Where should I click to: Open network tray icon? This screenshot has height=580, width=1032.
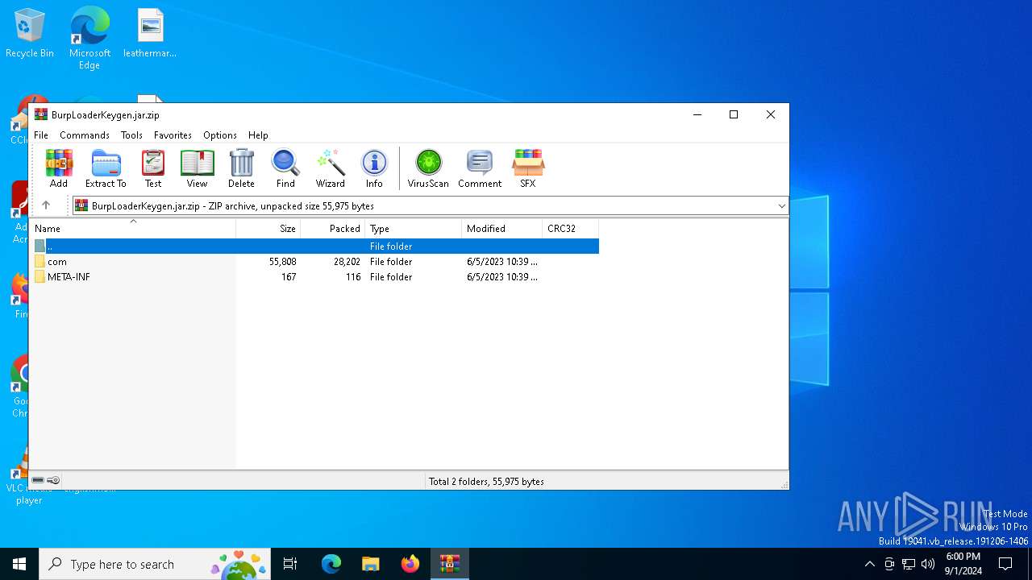point(909,564)
